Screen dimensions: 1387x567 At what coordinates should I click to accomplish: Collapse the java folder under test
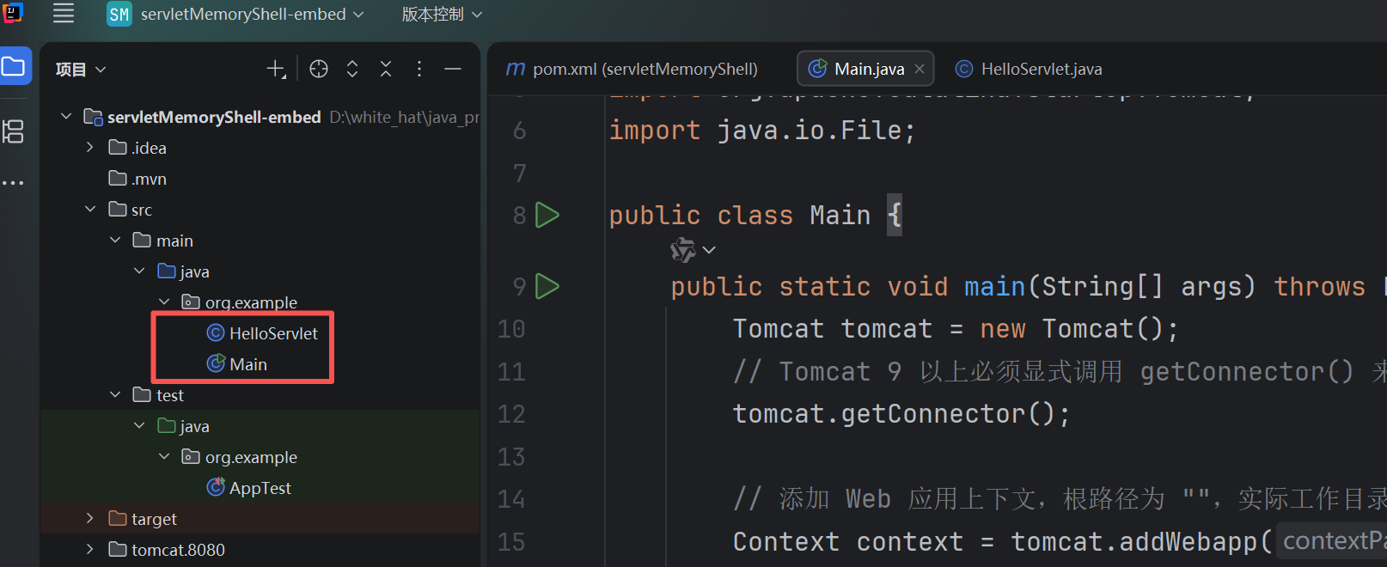click(139, 426)
